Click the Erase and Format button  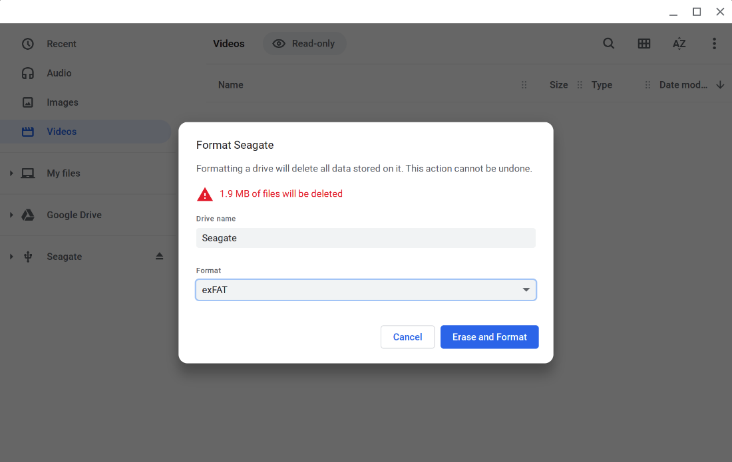489,337
